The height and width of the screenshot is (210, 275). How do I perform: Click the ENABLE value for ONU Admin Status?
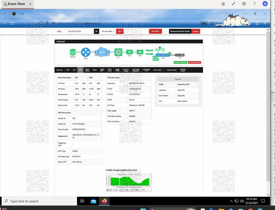pos(132,116)
